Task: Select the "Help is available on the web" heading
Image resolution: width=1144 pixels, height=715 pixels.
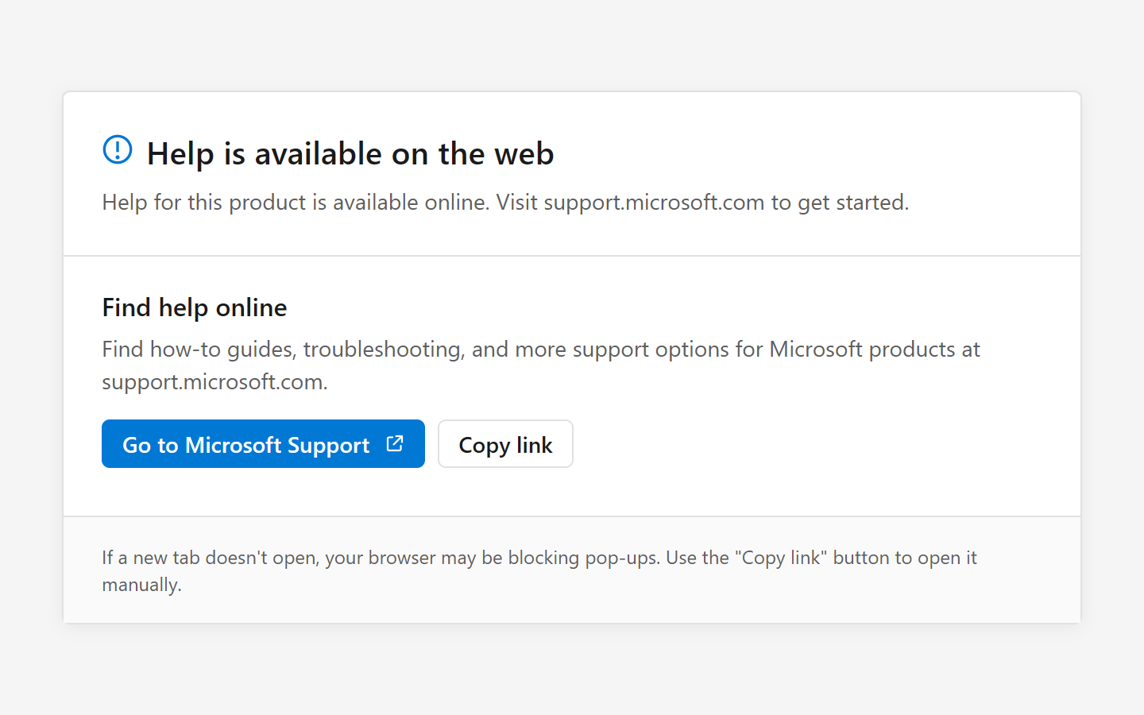Action: click(350, 153)
